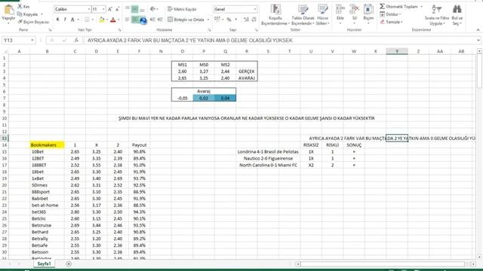Expand the fill color dropdown arrow

(106, 20)
